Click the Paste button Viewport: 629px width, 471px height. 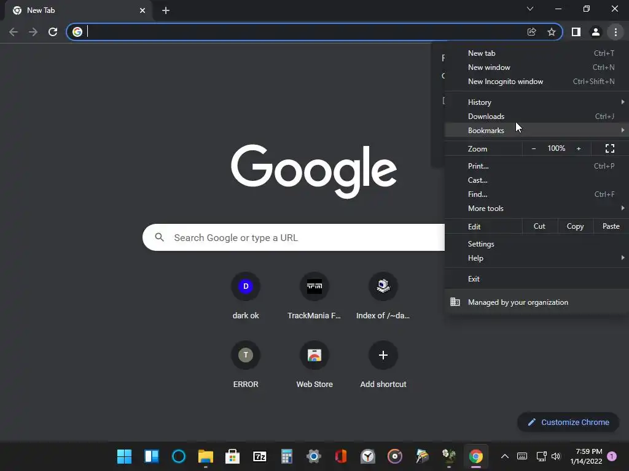[x=611, y=226]
